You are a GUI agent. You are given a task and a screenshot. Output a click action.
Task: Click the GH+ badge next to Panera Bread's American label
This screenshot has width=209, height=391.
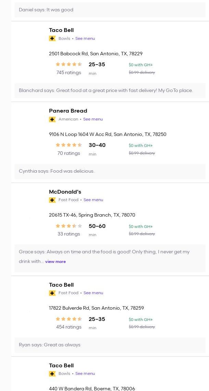[x=52, y=119]
